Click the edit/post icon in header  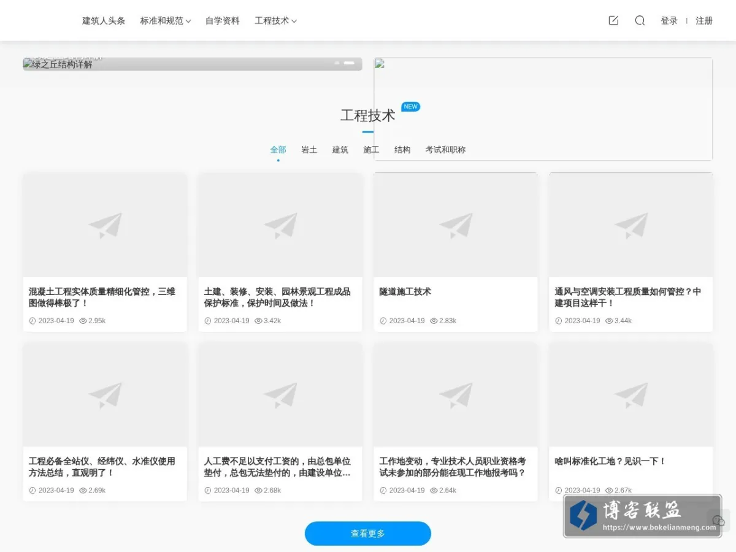coord(613,20)
